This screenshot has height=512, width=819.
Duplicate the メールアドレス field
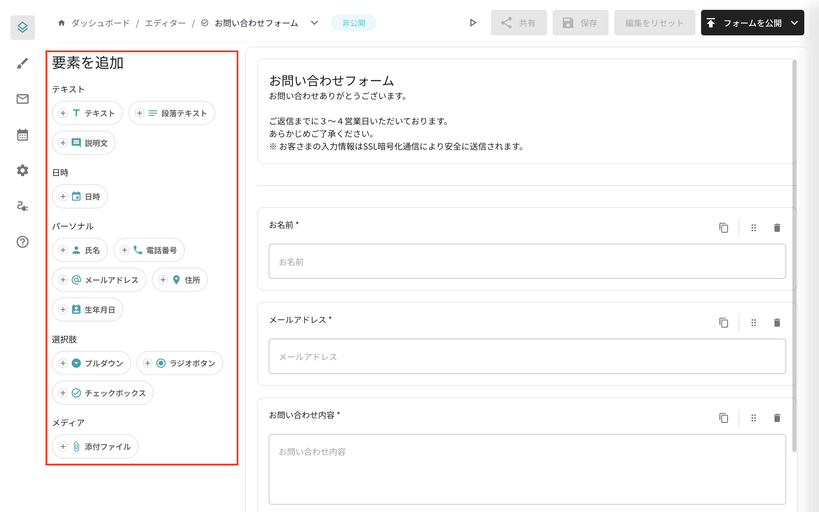pos(723,323)
